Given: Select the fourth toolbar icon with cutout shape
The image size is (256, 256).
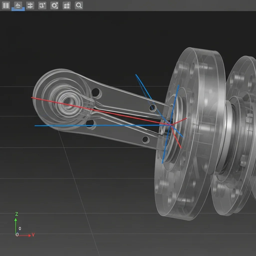Looking at the screenshot, I should (x=42, y=5).
